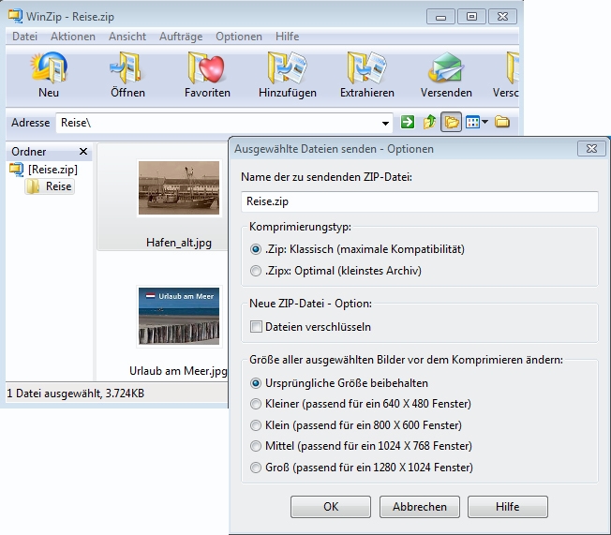Open the Optionen menu
The image size is (611, 535).
click(239, 36)
